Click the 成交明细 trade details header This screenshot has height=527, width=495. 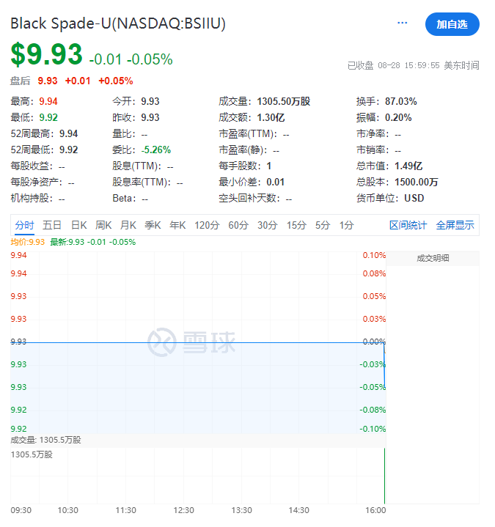pyautogui.click(x=433, y=258)
